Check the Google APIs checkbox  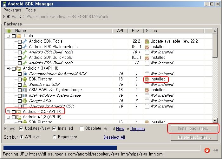20,101
